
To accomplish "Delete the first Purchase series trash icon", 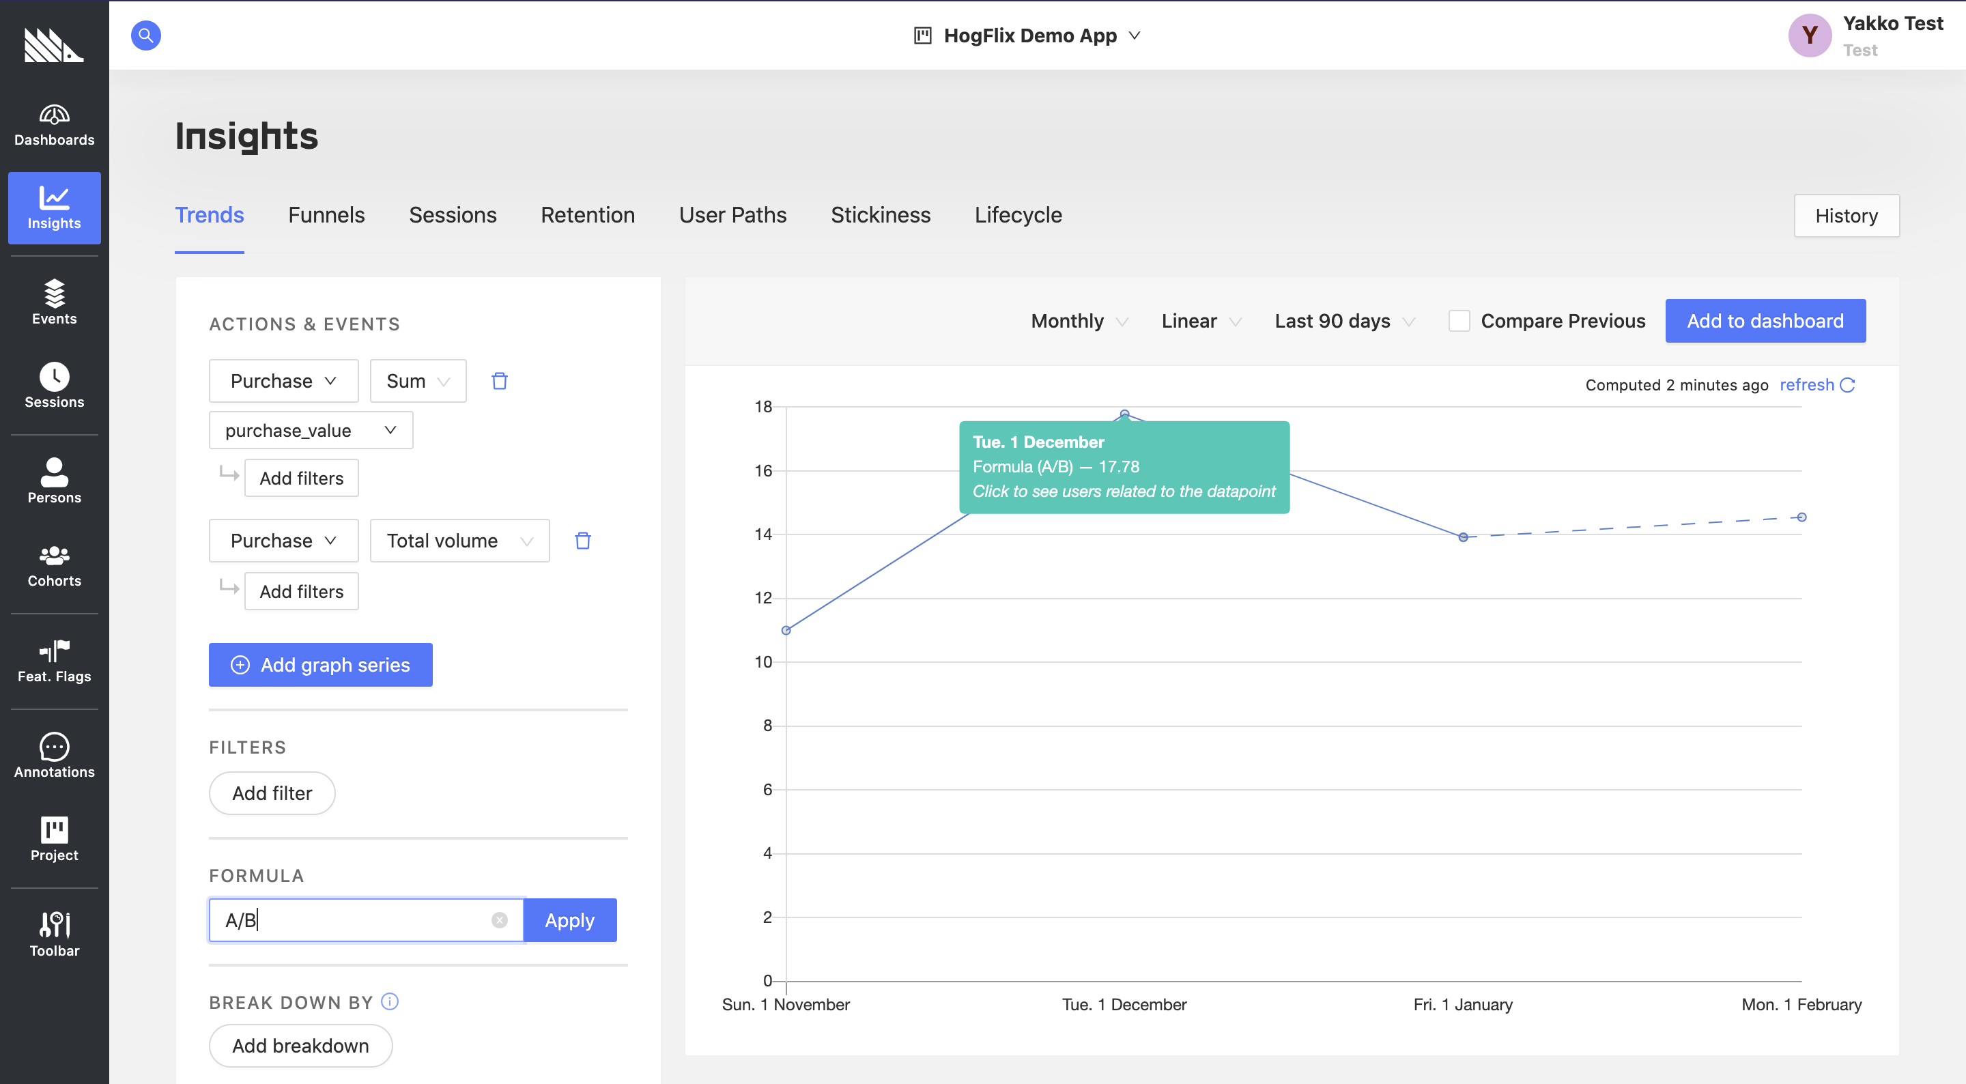I will click(499, 381).
